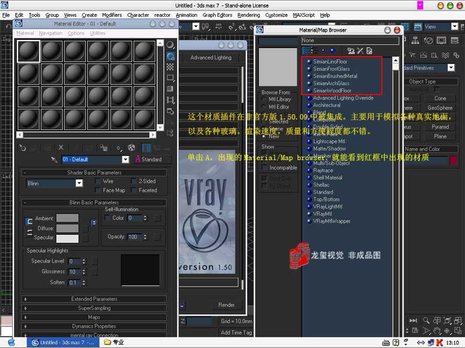Click Render button in render dialog
The height and width of the screenshot is (348, 465).
tap(226, 305)
